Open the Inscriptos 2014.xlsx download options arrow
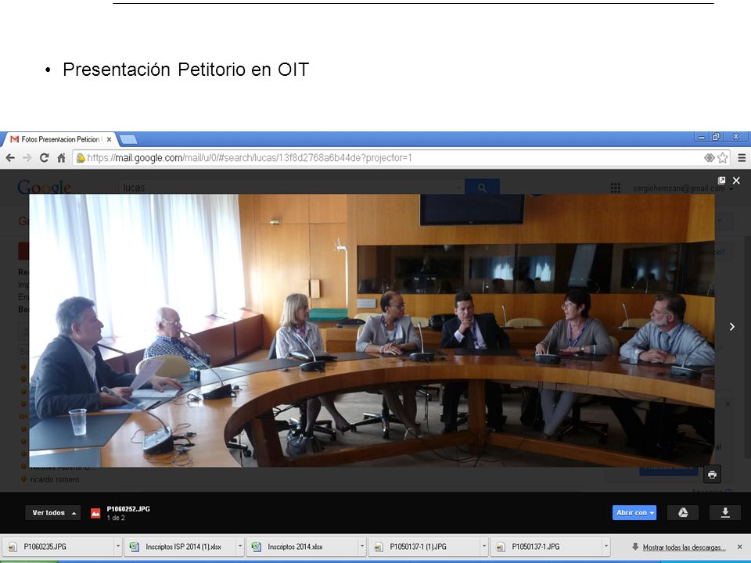 [362, 547]
